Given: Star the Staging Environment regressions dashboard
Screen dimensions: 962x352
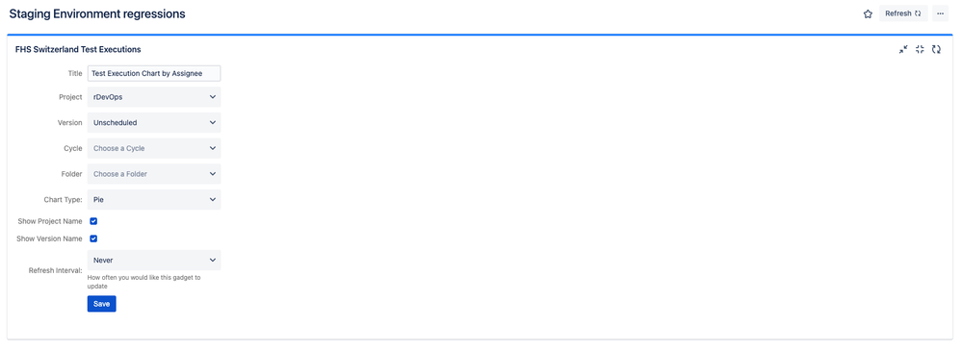Looking at the screenshot, I should click(868, 13).
